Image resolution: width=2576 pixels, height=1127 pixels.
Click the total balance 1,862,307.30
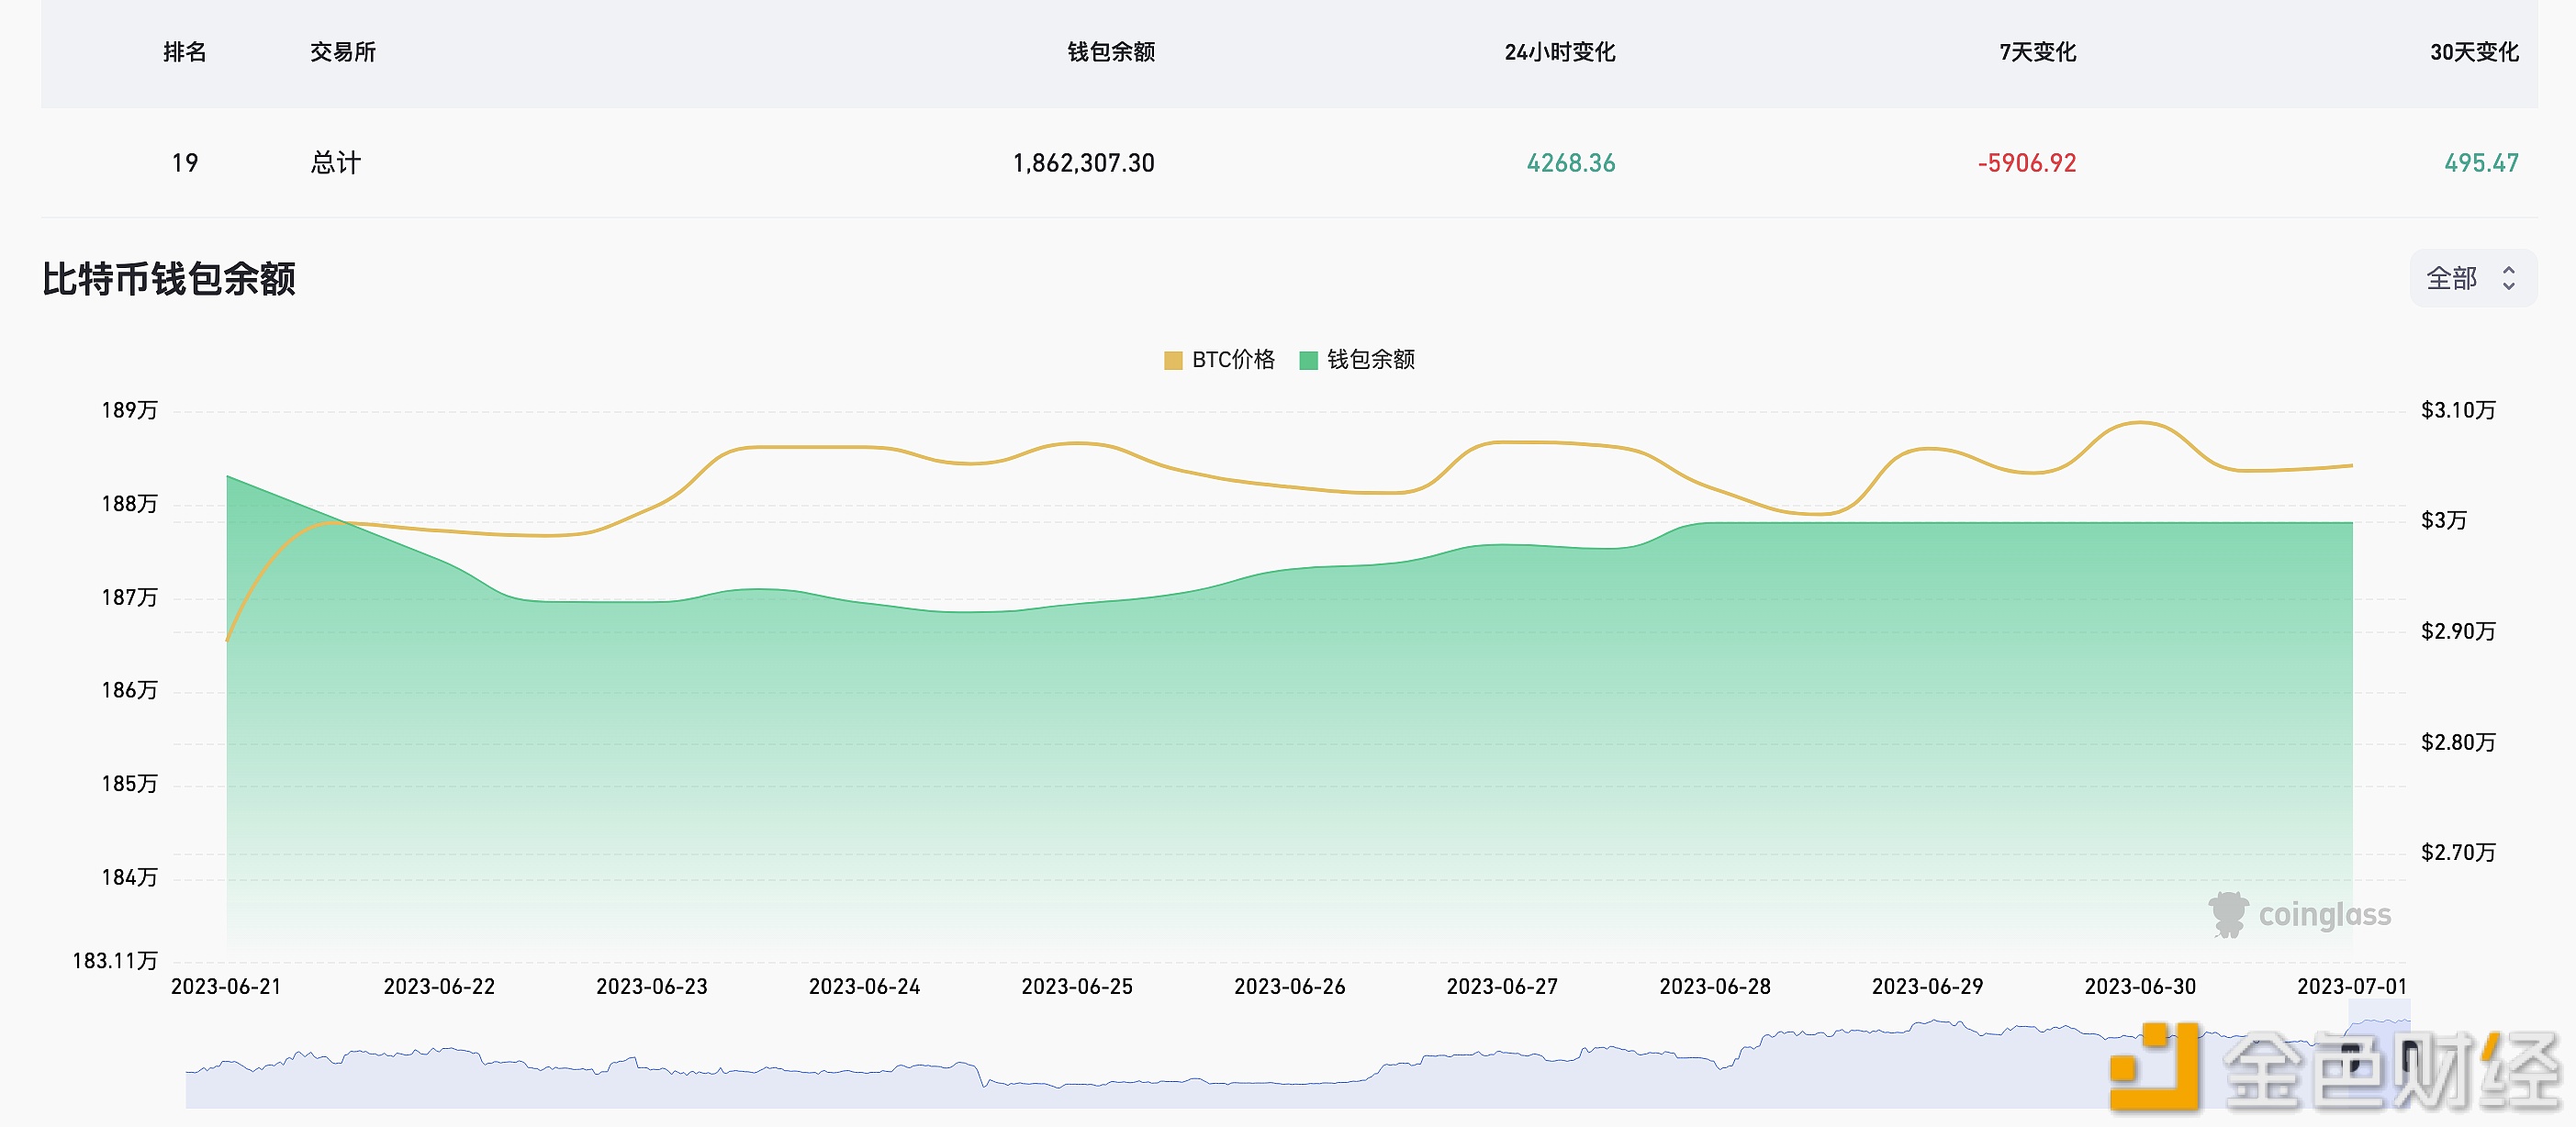click(1084, 163)
